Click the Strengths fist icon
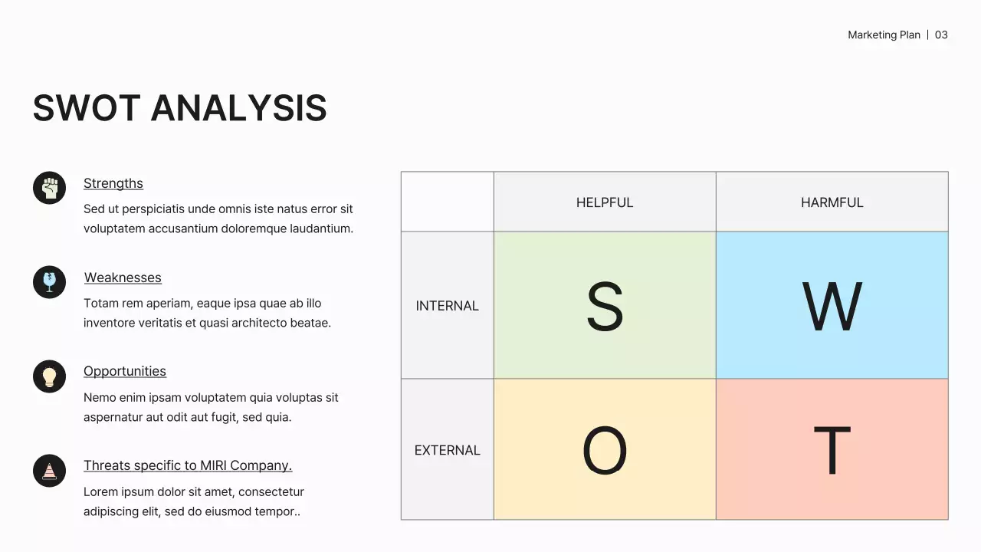The image size is (981, 552). (x=49, y=188)
